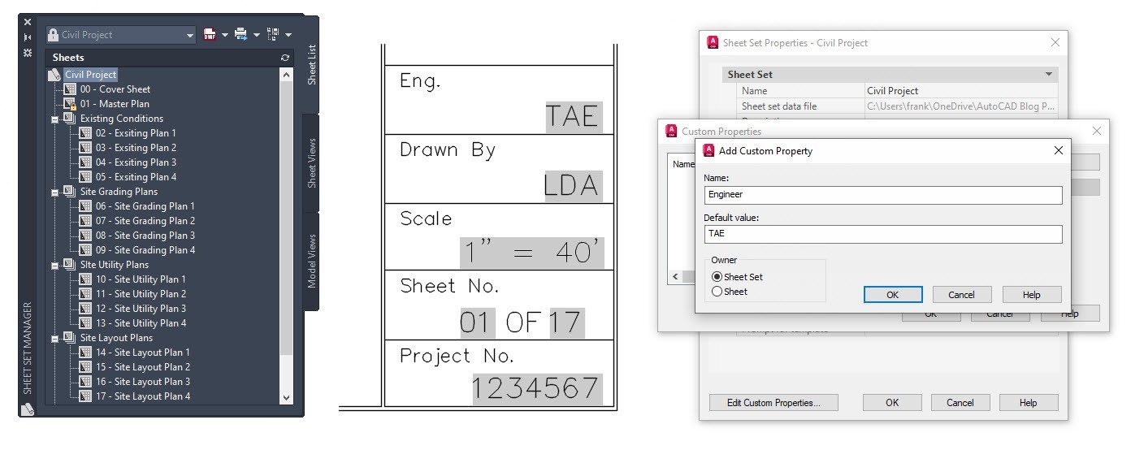
Task: Select the Sheet Set owner radio button
Action: coord(717,277)
